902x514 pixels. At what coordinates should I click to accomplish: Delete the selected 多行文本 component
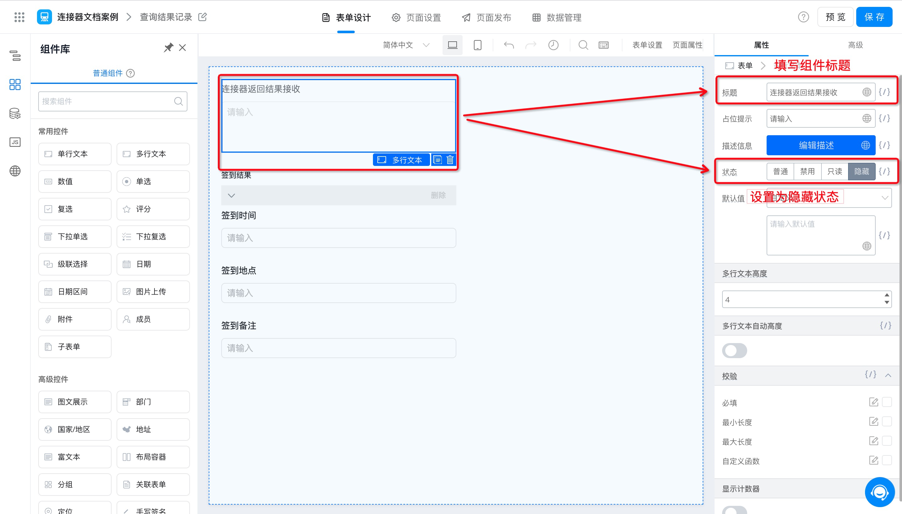tap(450, 160)
